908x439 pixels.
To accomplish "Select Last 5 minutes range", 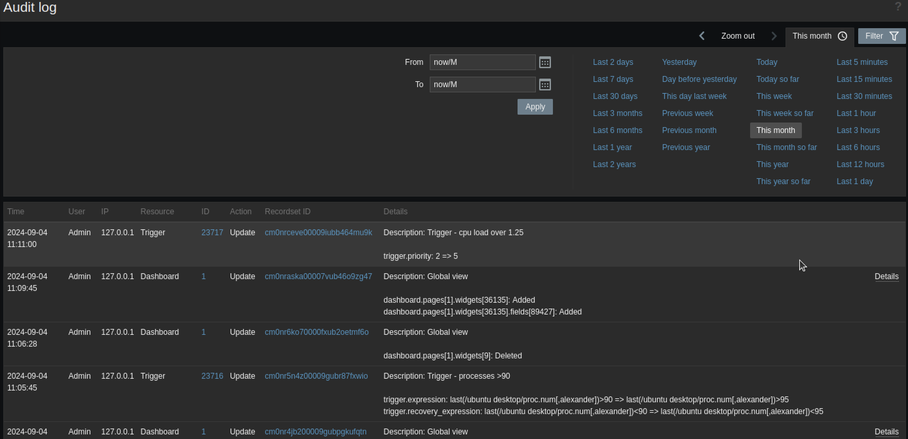I will click(x=862, y=63).
